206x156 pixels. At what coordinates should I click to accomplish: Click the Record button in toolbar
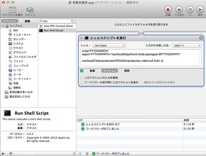coord(168,10)
